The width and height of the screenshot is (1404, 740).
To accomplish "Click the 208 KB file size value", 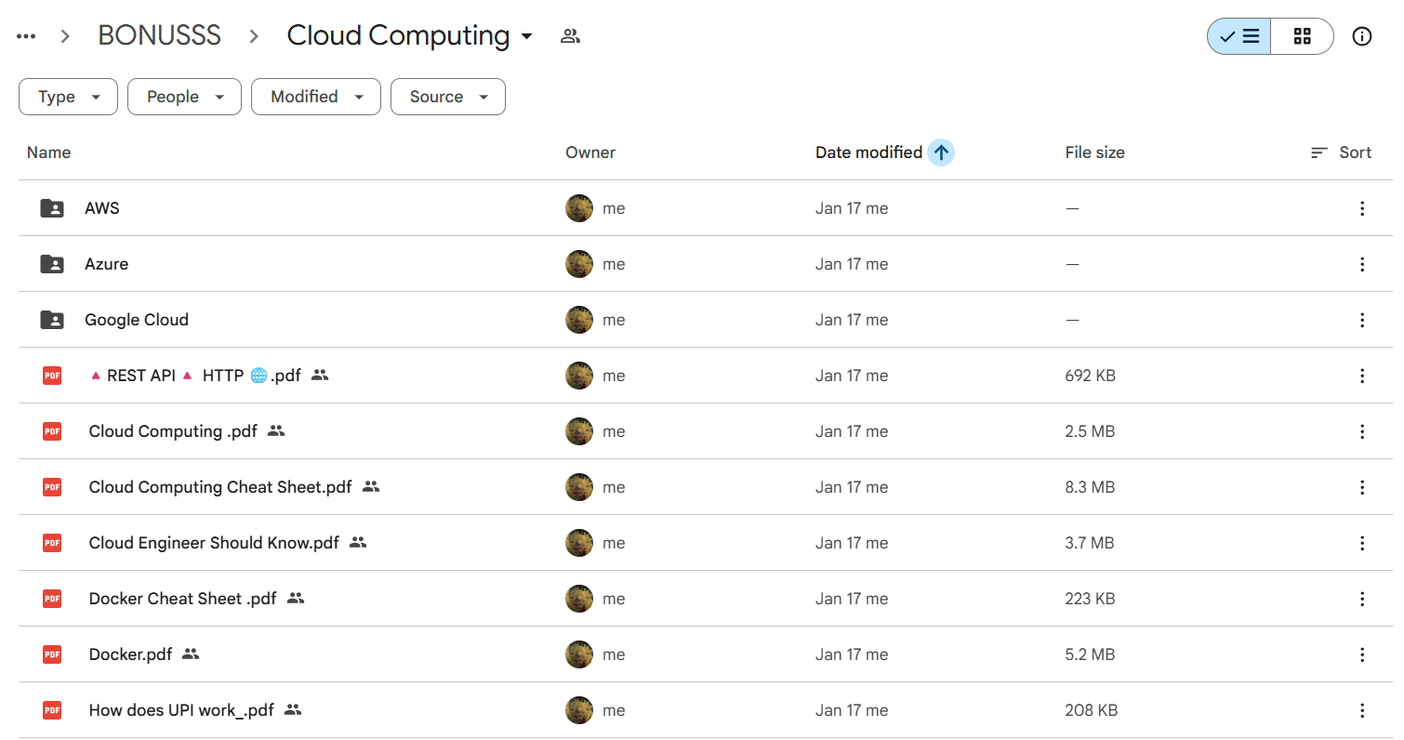I will pyautogui.click(x=1092, y=710).
